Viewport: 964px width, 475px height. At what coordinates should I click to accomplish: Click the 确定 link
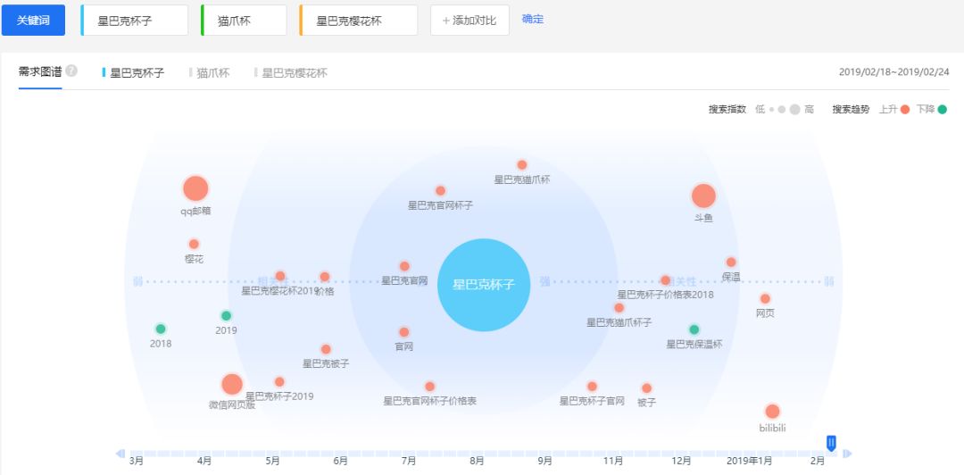point(532,19)
